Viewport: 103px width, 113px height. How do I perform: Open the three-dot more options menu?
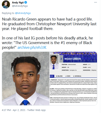[95, 2]
